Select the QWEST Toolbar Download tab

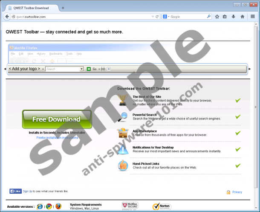point(31,8)
